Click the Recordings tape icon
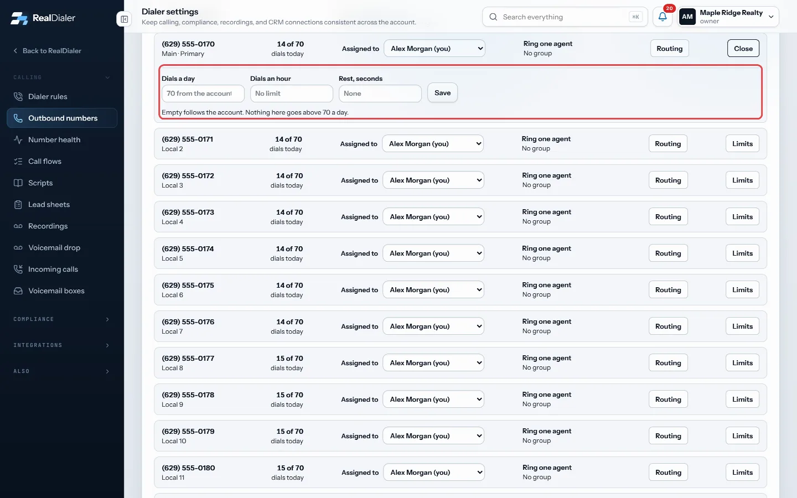797x498 pixels. (x=18, y=226)
